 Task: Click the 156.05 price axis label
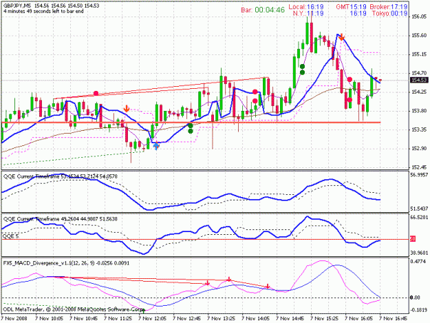click(419, 17)
